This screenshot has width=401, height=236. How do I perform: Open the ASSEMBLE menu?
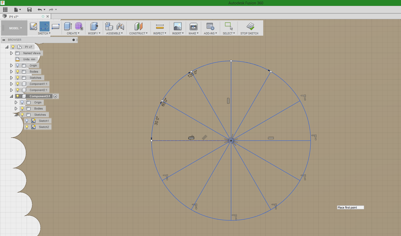114,33
